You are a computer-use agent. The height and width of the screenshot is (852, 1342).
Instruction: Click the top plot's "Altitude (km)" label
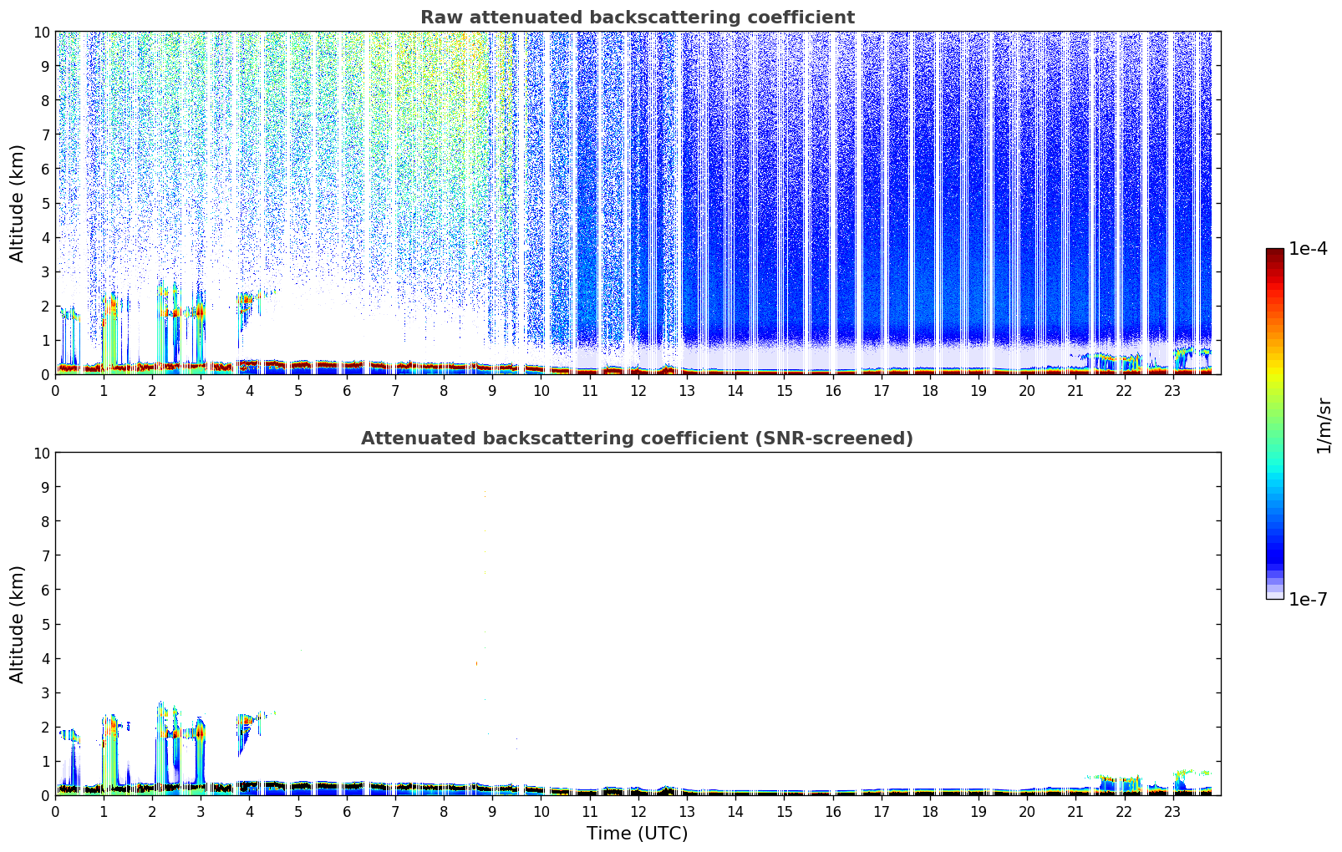pos(18,203)
